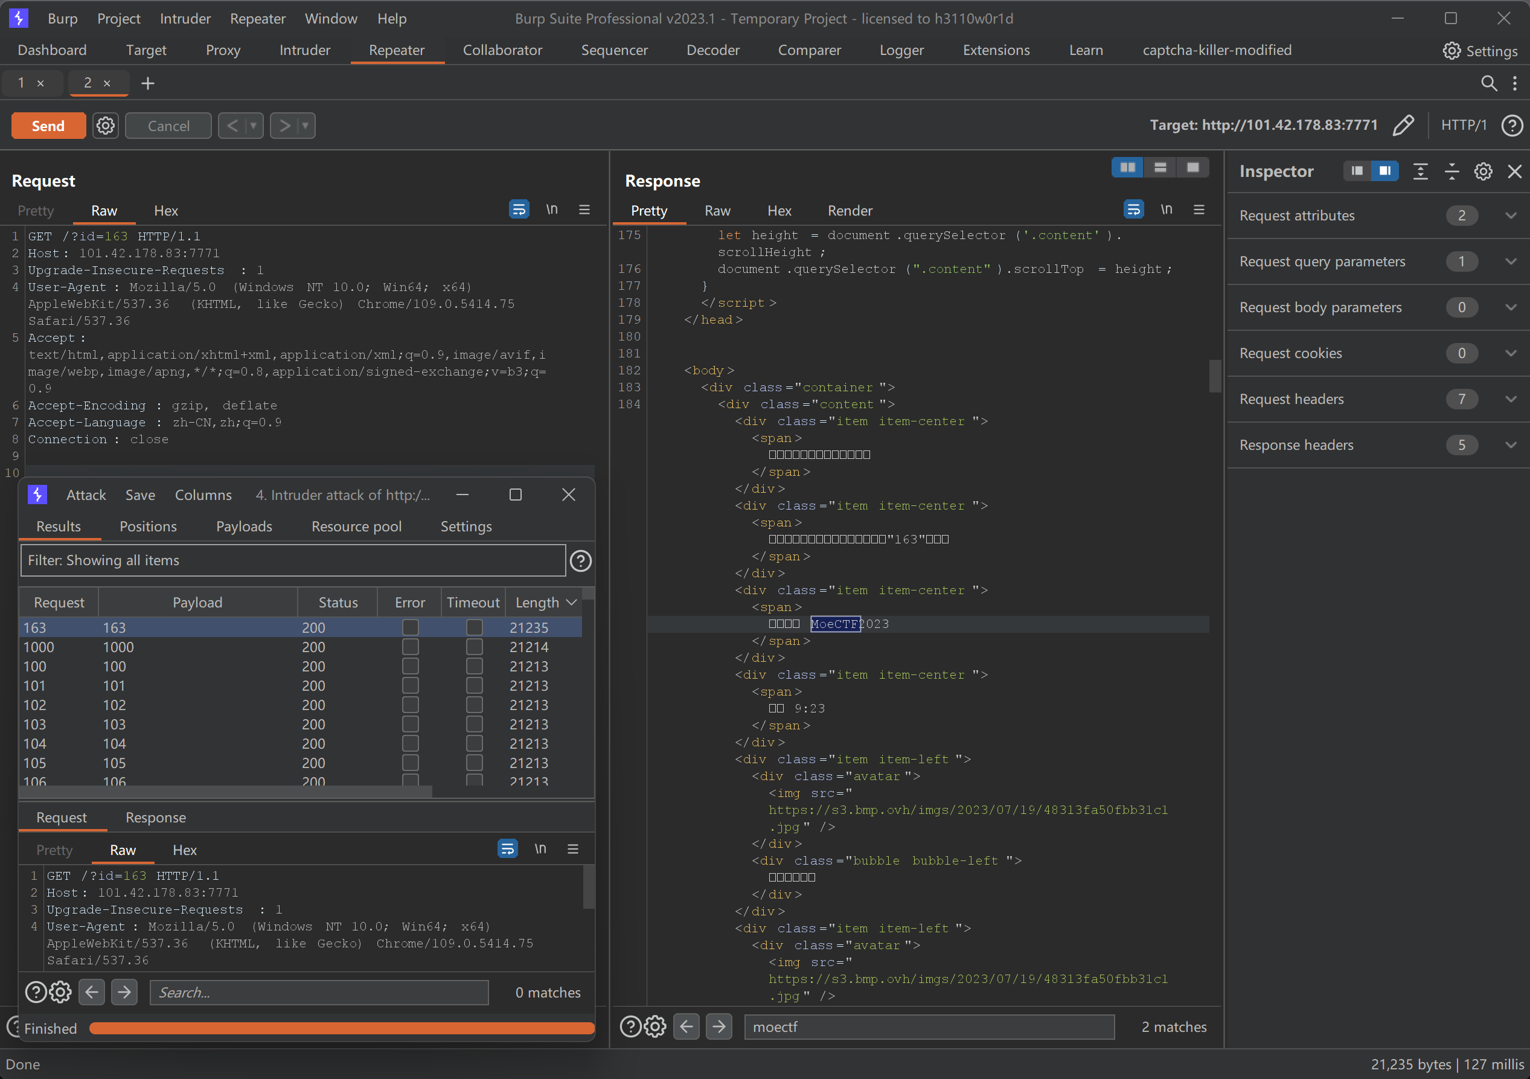Expand Request headers section in Inspector
This screenshot has height=1079, width=1530.
tap(1510, 399)
